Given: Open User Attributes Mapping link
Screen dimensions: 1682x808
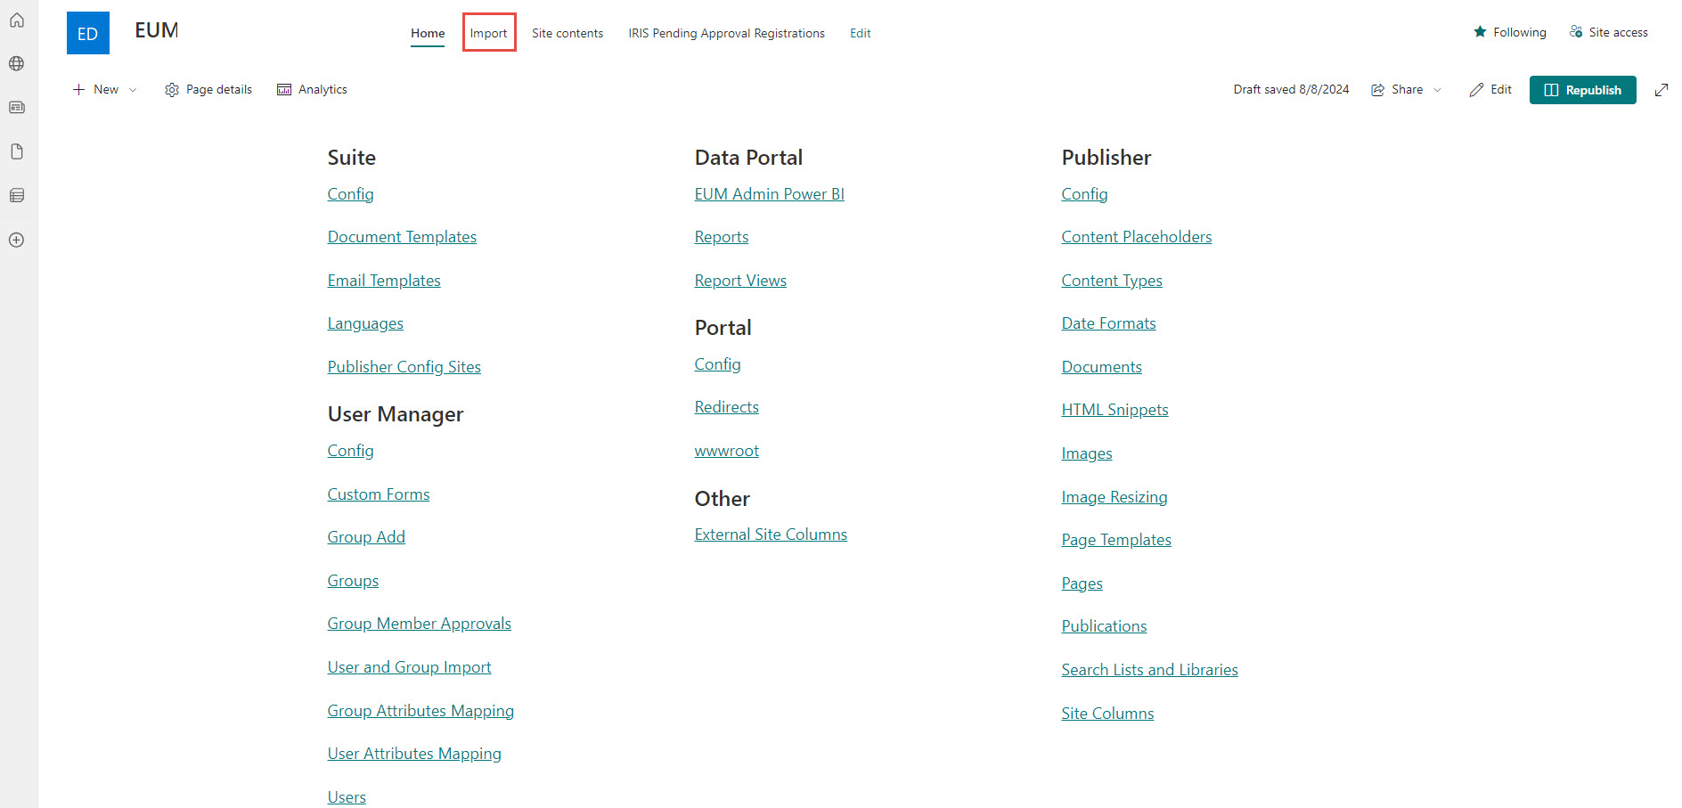Looking at the screenshot, I should (414, 754).
